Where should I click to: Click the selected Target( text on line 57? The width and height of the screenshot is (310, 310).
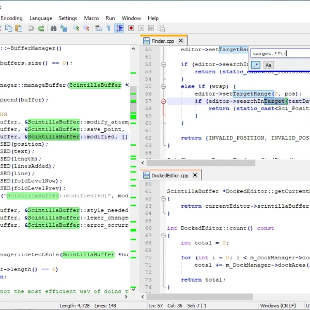[x=276, y=101]
